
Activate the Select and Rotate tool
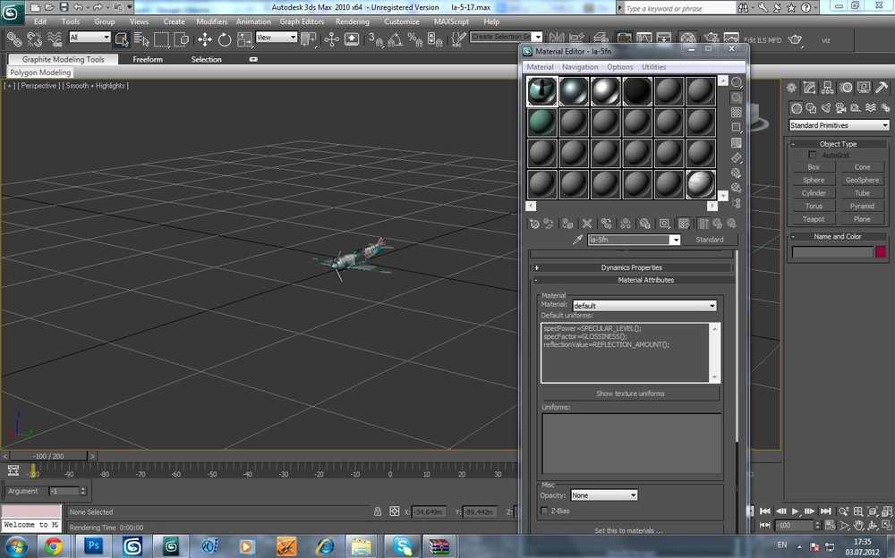225,39
